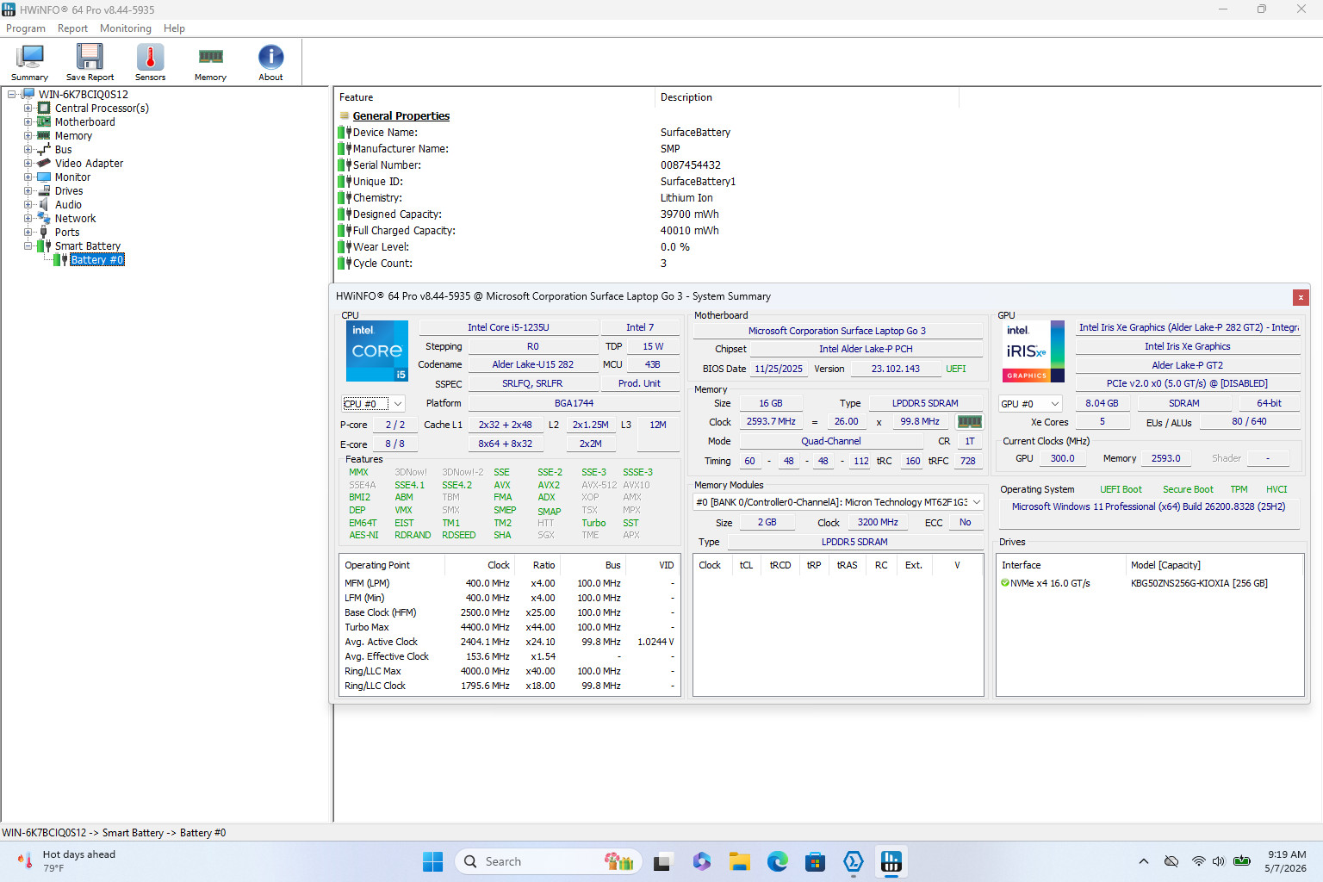
Task: Open the Report menu
Action: pos(72,28)
